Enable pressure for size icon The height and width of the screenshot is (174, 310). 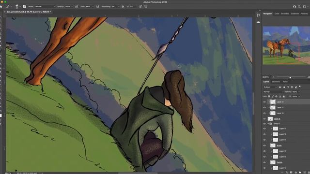point(140,6)
